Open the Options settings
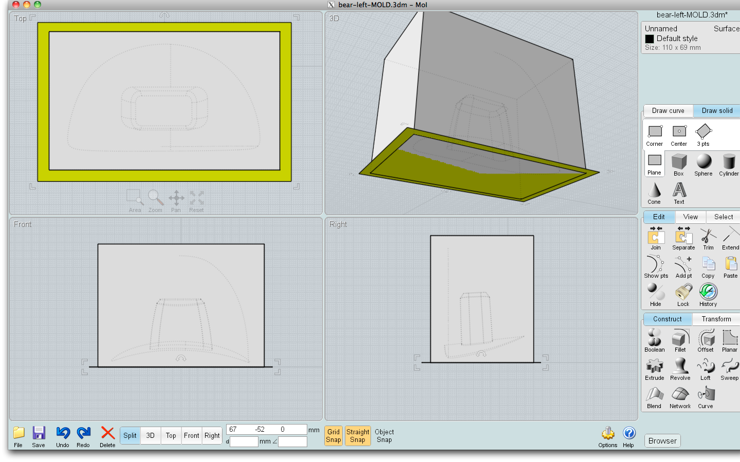The width and height of the screenshot is (740, 462). coord(608,437)
